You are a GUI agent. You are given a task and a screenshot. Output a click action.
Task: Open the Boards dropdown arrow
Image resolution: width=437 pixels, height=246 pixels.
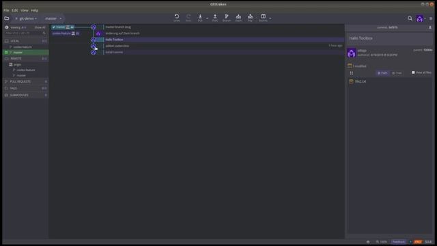270,18
